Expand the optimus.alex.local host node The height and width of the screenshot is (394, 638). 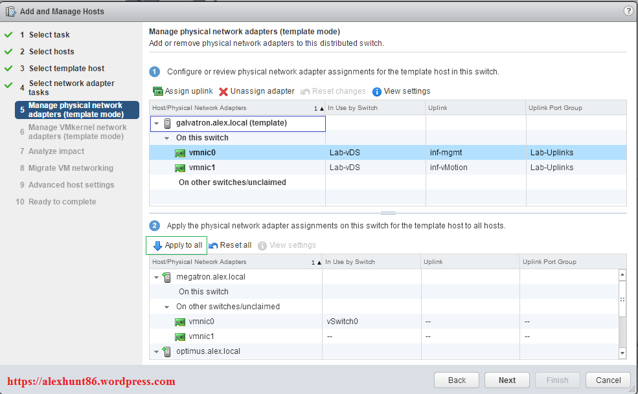pyautogui.click(x=156, y=351)
